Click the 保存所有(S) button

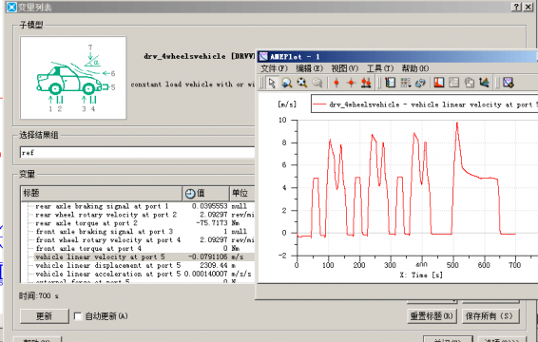pyautogui.click(x=490, y=316)
